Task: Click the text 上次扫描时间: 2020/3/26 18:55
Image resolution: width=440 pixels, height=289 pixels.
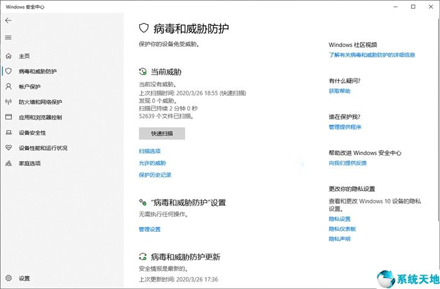Action: (x=178, y=93)
